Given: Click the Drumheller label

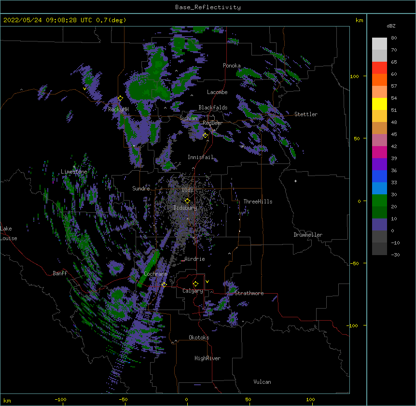Looking at the screenshot, I should [308, 235].
